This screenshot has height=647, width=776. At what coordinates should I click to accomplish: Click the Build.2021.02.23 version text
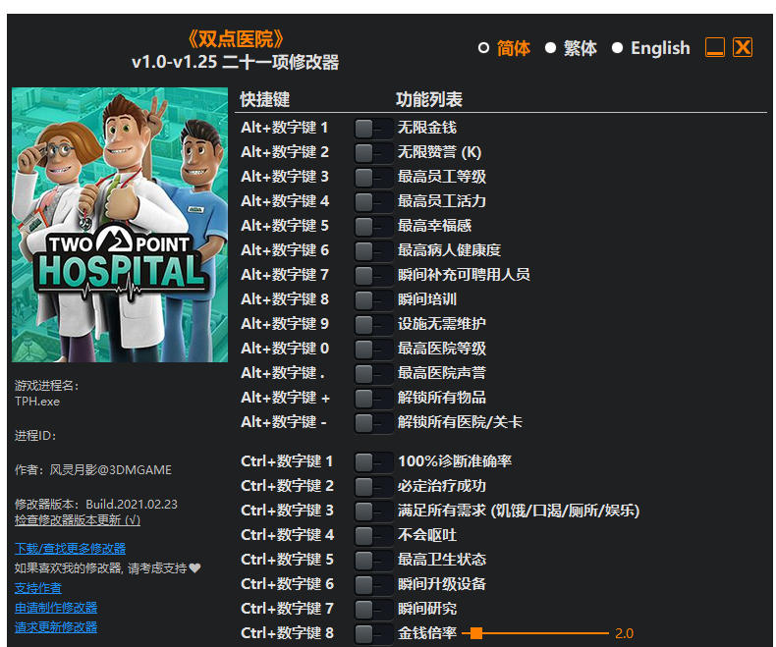click(132, 505)
